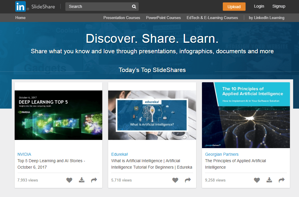Click the orange Upload button
Screen dimensions: 299x197
coord(234,7)
